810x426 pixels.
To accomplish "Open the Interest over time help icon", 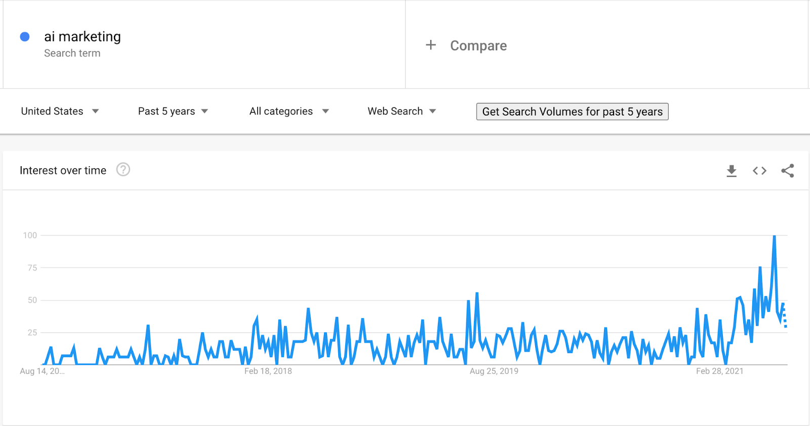I will 123,170.
